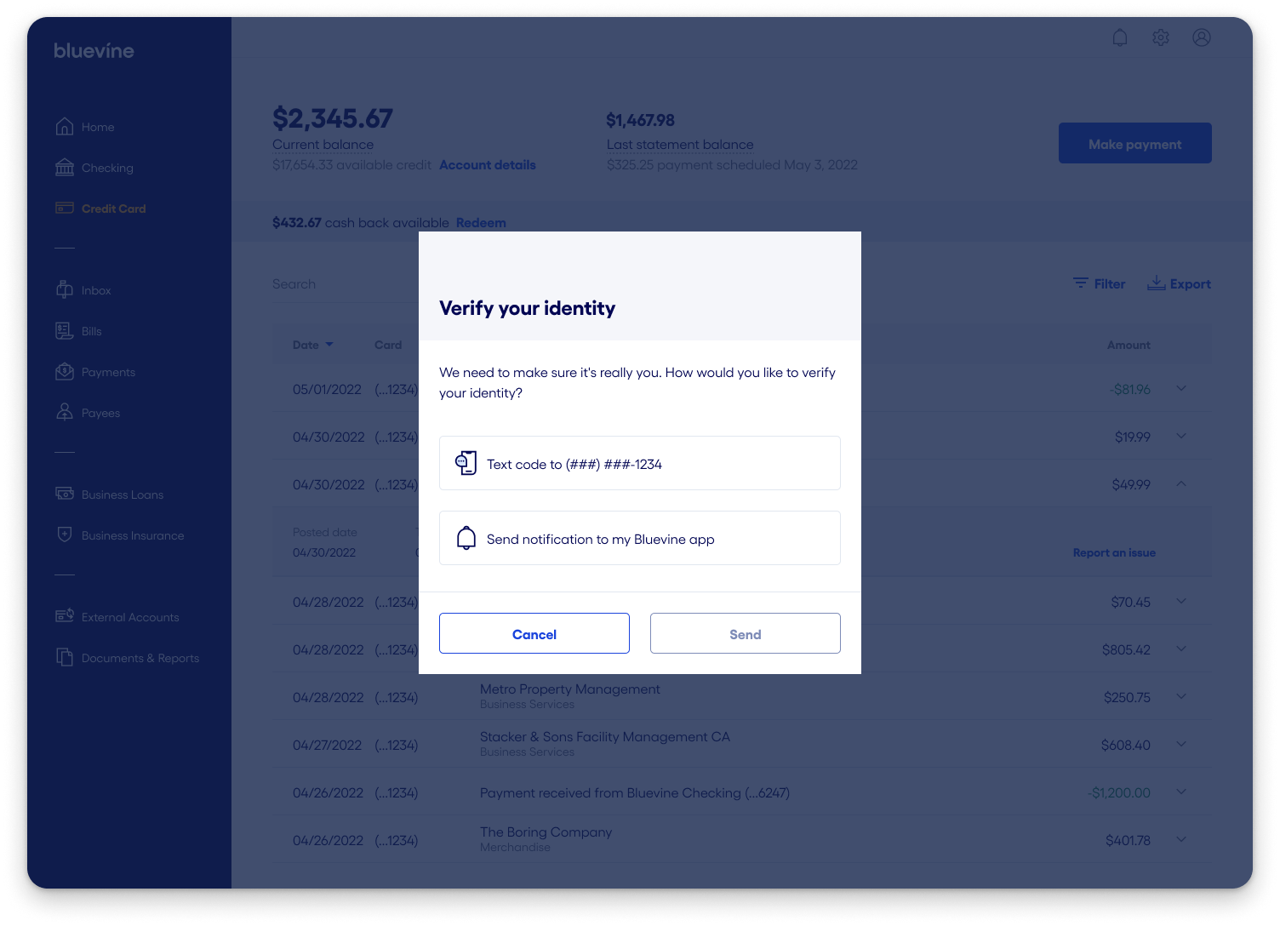This screenshot has height=926, width=1280.
Task: Click the Send button
Action: pyautogui.click(x=746, y=633)
